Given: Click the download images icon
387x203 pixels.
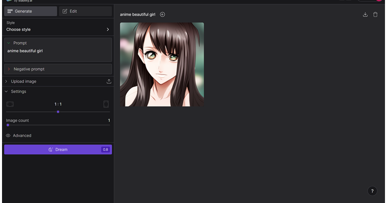Looking at the screenshot, I should pyautogui.click(x=365, y=15).
